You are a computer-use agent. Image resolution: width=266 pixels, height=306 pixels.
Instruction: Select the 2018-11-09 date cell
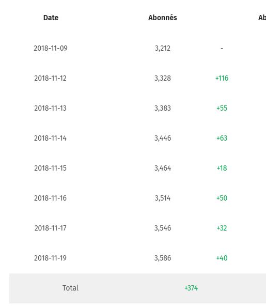[51, 48]
